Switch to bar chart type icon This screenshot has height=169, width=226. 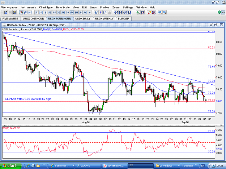click(26, 13)
